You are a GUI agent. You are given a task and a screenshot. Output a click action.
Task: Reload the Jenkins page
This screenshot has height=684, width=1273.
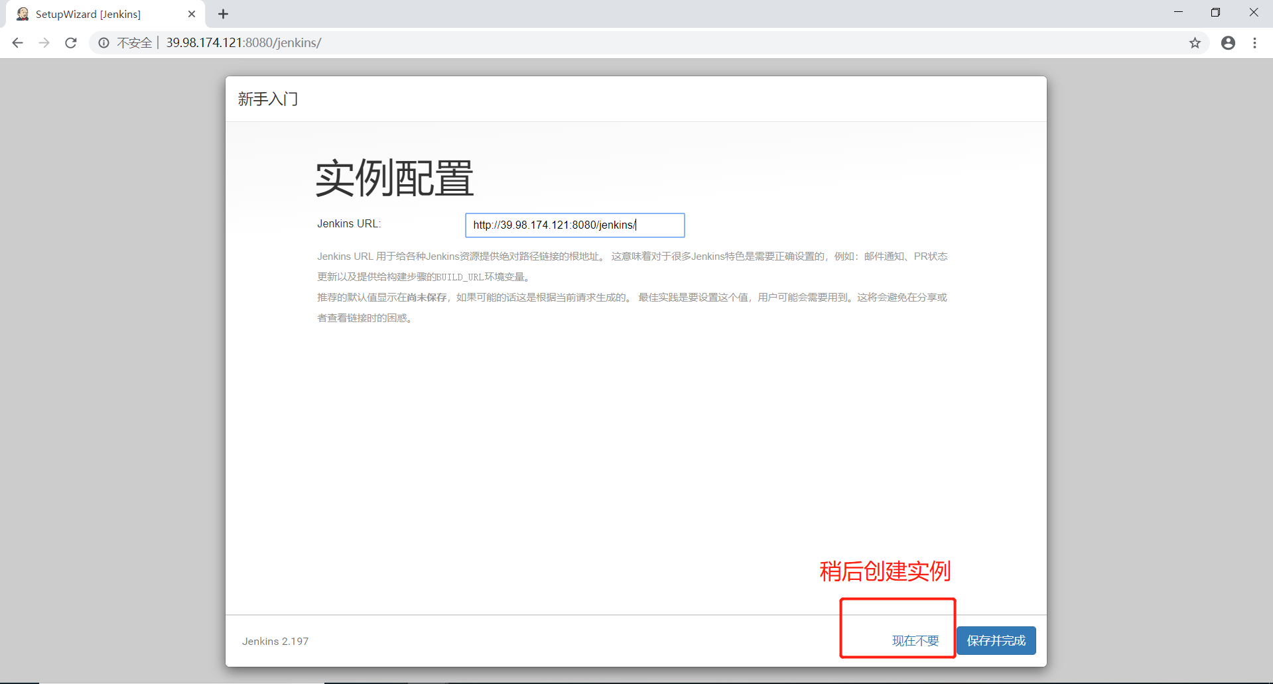coord(71,43)
